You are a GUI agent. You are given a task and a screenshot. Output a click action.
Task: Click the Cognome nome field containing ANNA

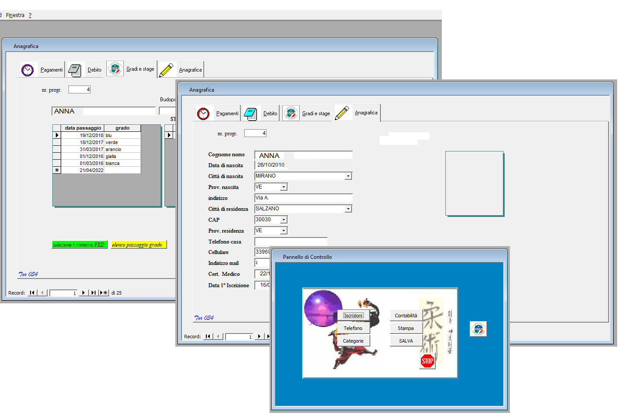304,155
